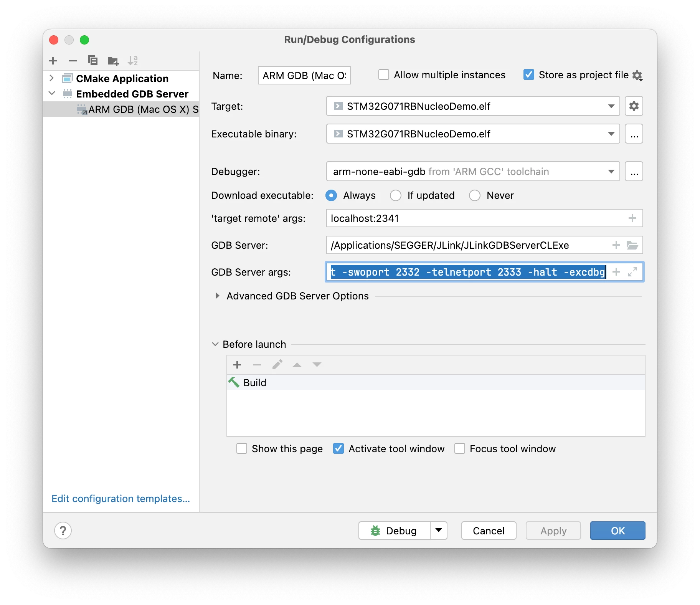Enable Allow multiple instances
The width and height of the screenshot is (700, 605).
pos(383,75)
